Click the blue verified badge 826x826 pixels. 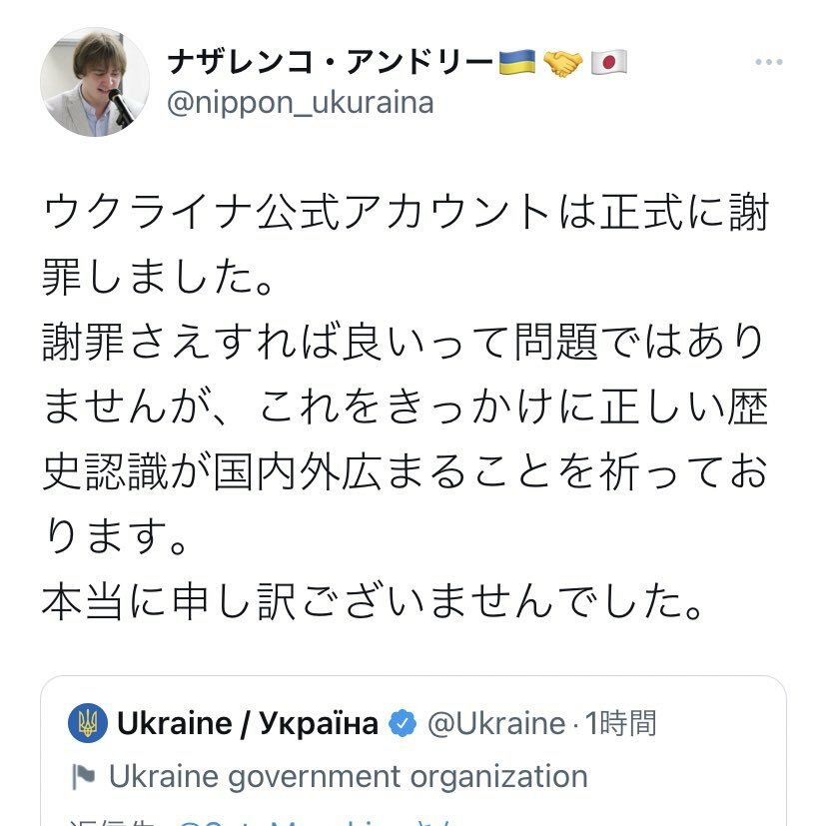(403, 723)
